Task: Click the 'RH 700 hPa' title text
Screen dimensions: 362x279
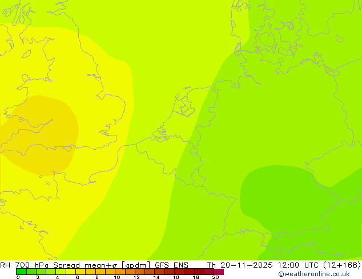Action: pyautogui.click(x=23, y=265)
